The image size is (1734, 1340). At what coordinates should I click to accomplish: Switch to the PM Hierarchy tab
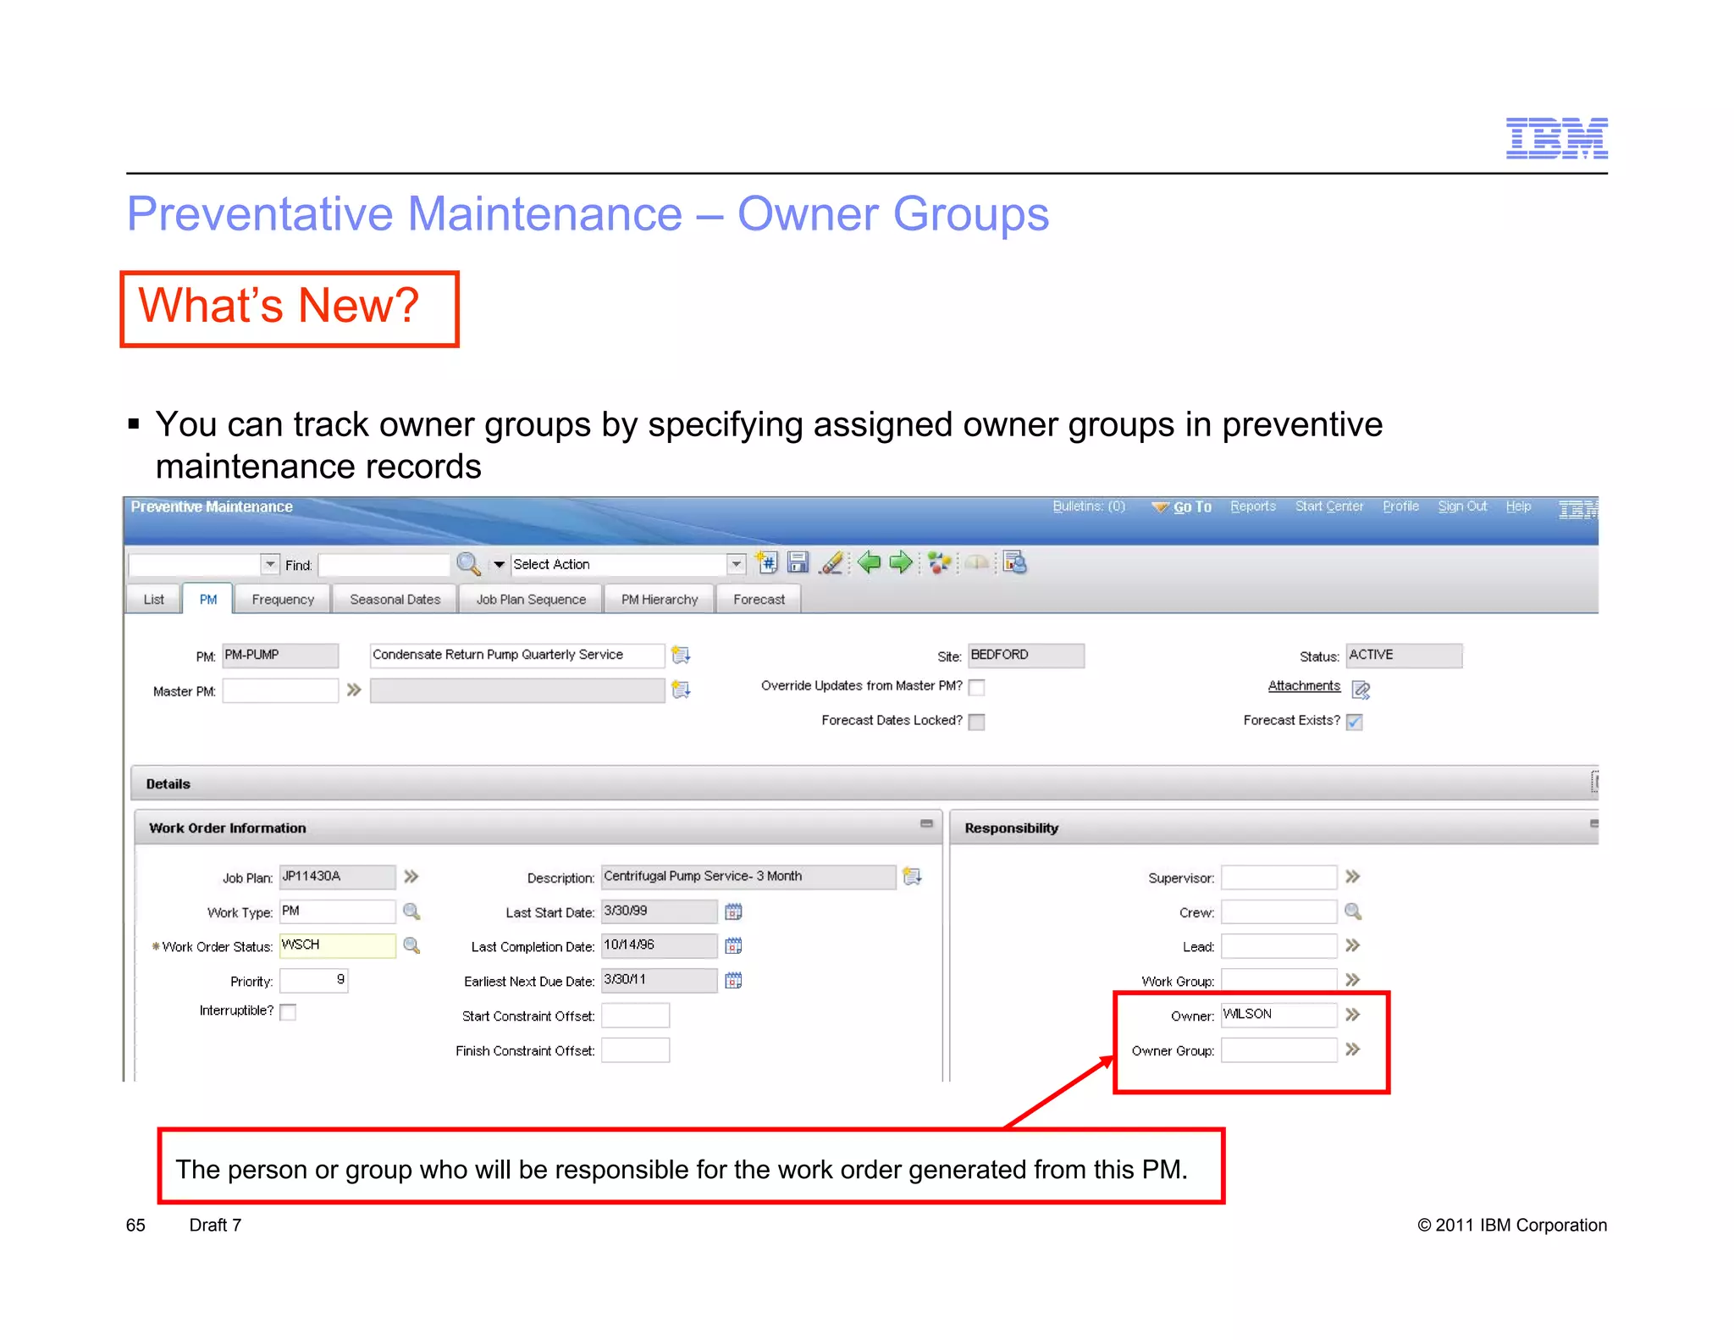pos(660,599)
